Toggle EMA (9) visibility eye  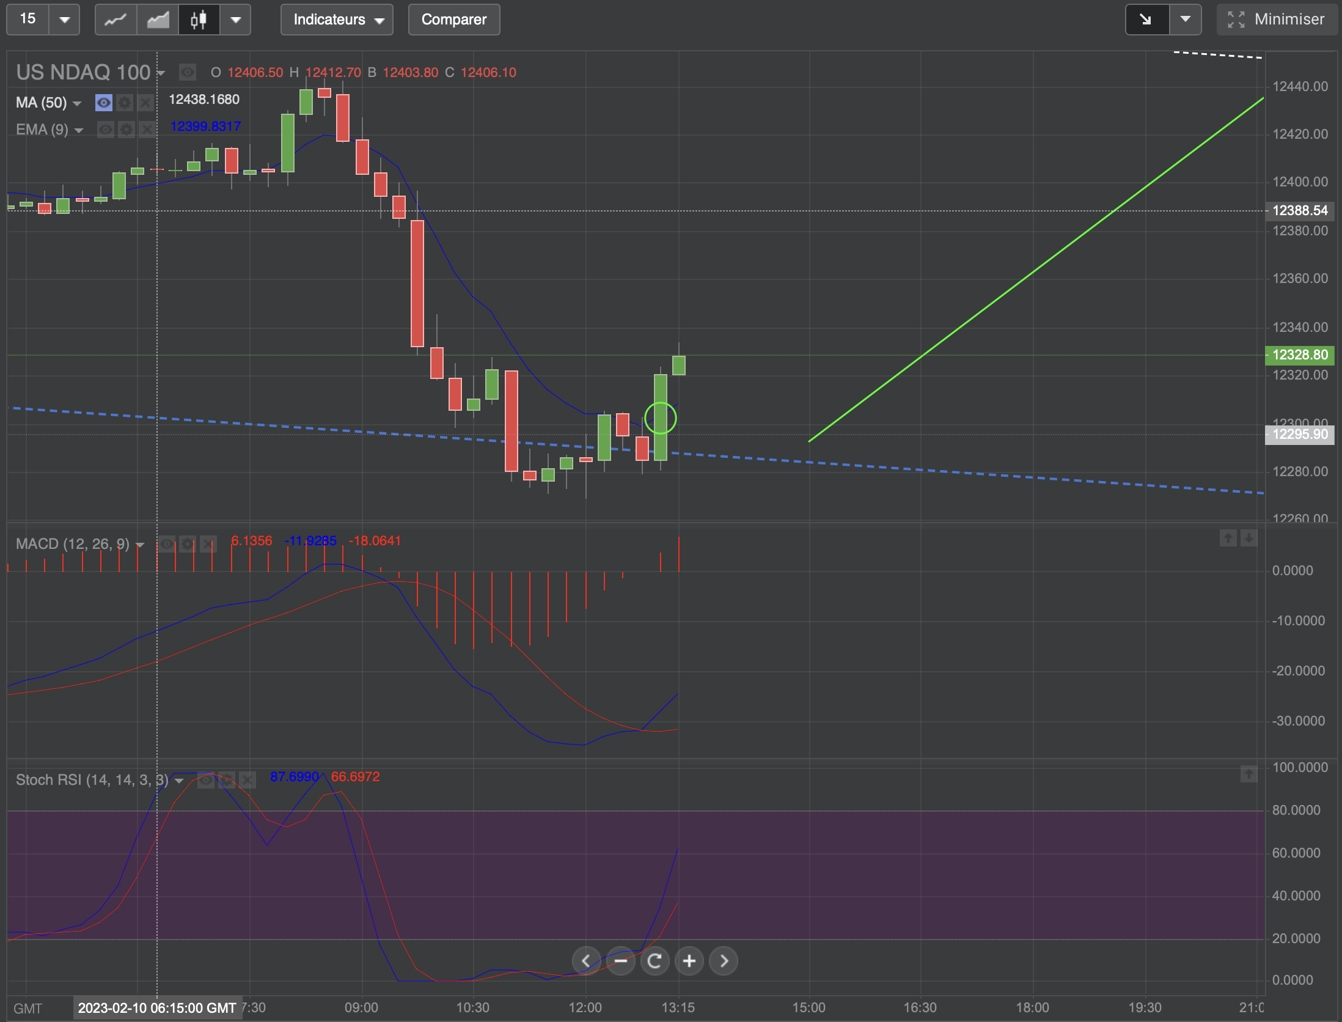(x=105, y=130)
